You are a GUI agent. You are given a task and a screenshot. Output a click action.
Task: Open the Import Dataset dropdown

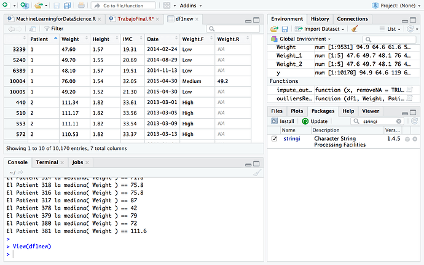pos(320,29)
